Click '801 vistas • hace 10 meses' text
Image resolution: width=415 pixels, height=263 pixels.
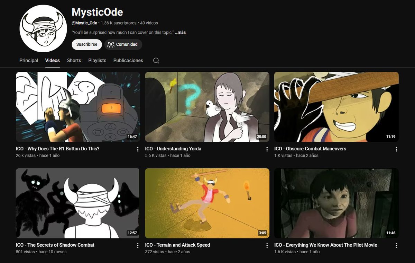[x=41, y=252]
